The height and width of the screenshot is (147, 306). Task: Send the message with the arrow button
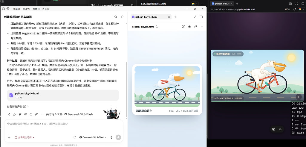pos(118,137)
